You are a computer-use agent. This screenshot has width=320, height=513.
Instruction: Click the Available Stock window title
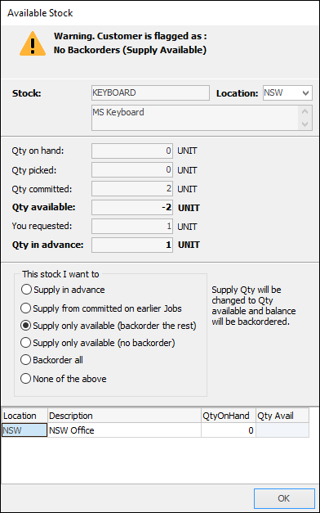pos(40,13)
